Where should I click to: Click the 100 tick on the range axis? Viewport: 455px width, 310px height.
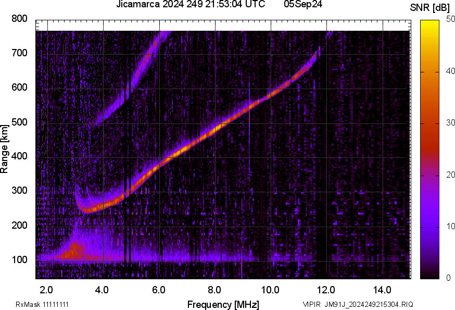coord(19,259)
